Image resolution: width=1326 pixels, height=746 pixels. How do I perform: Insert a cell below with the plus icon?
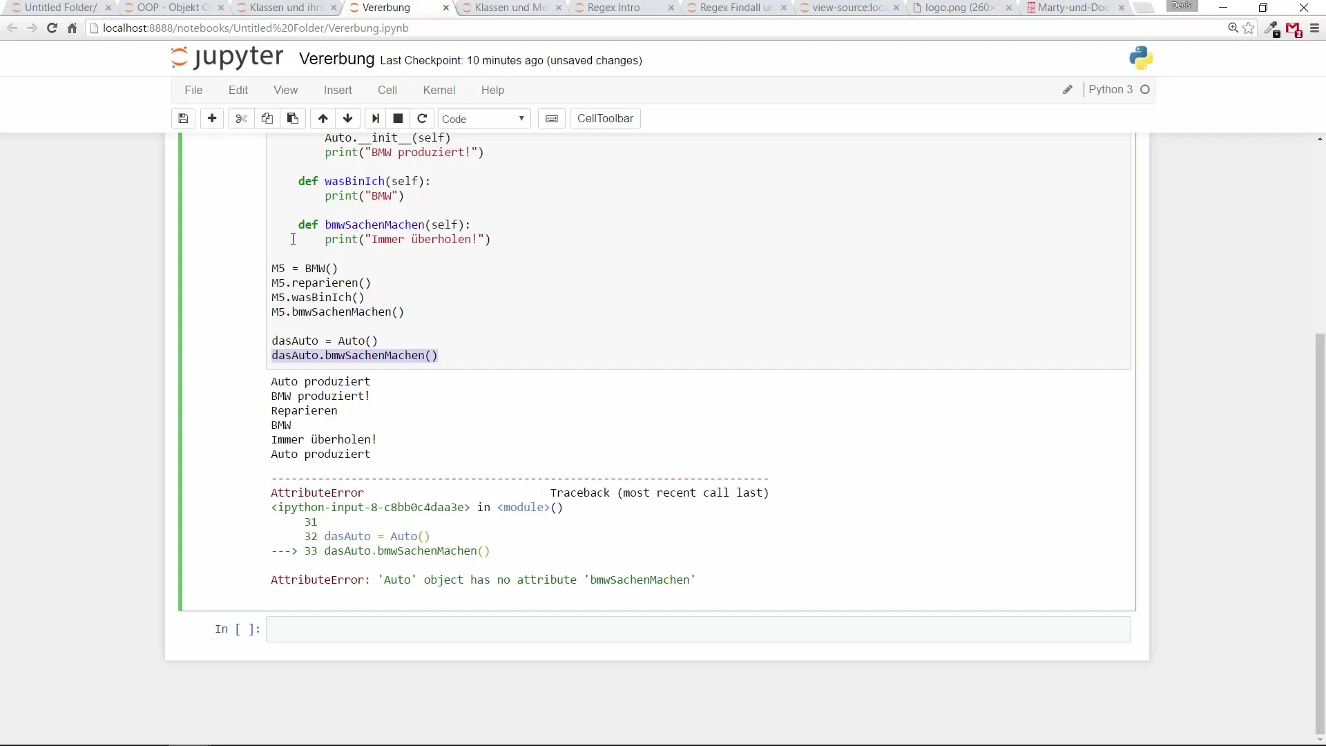pos(212,119)
